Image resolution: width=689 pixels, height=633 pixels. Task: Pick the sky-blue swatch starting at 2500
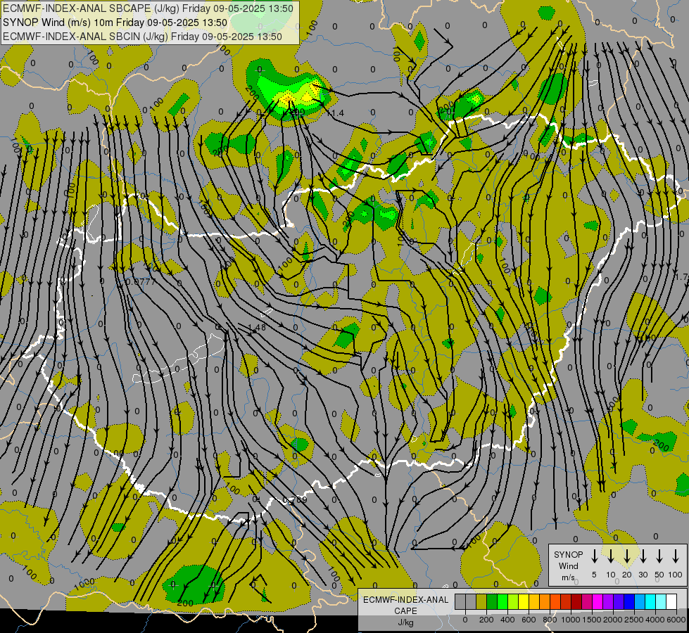640,601
